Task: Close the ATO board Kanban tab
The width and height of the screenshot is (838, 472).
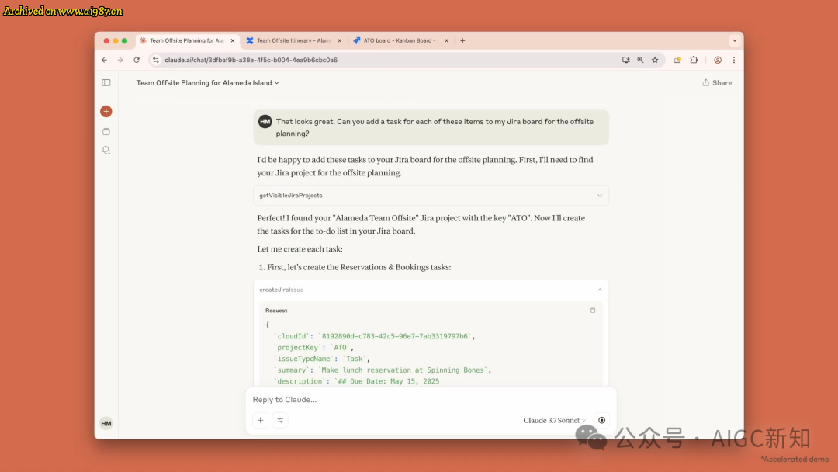Action: (x=446, y=40)
